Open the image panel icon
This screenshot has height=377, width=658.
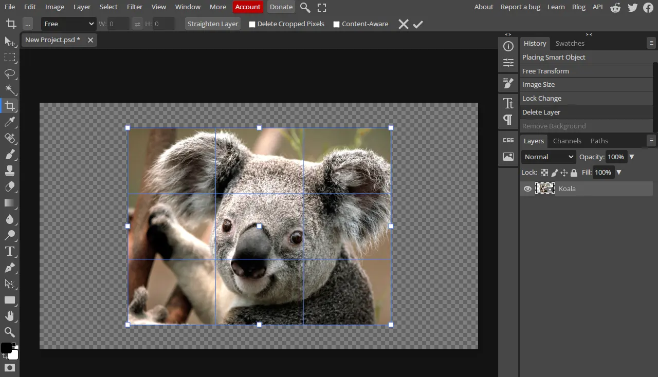pos(508,157)
